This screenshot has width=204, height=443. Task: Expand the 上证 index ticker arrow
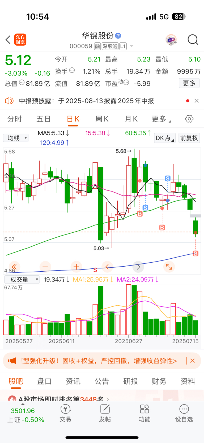point(23,404)
